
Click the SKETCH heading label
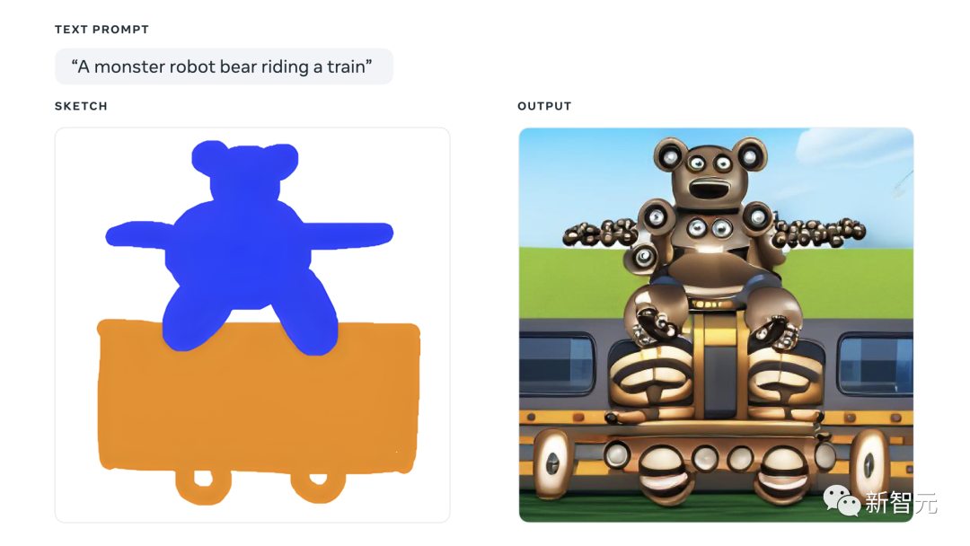[81, 106]
